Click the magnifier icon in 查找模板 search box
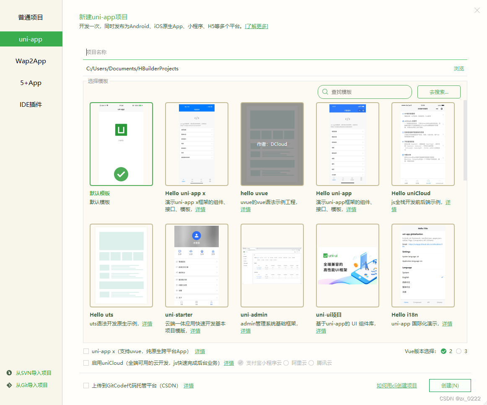 [x=325, y=92]
